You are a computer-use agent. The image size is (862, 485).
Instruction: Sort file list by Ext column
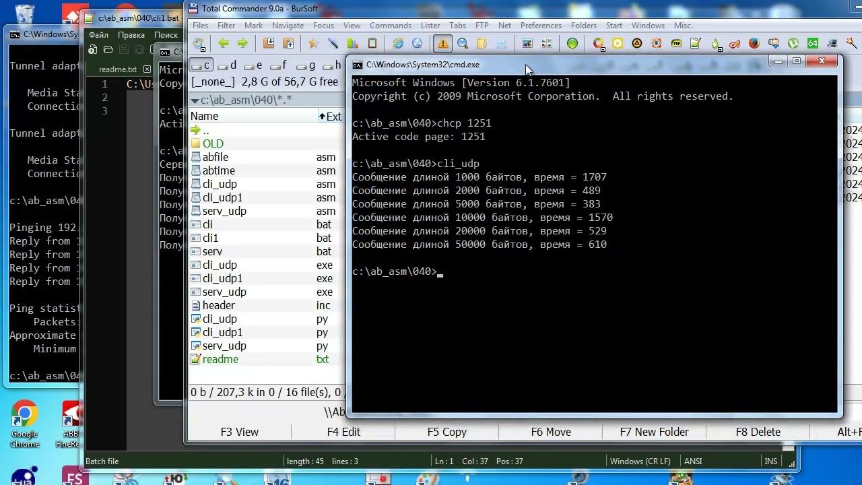[x=330, y=117]
